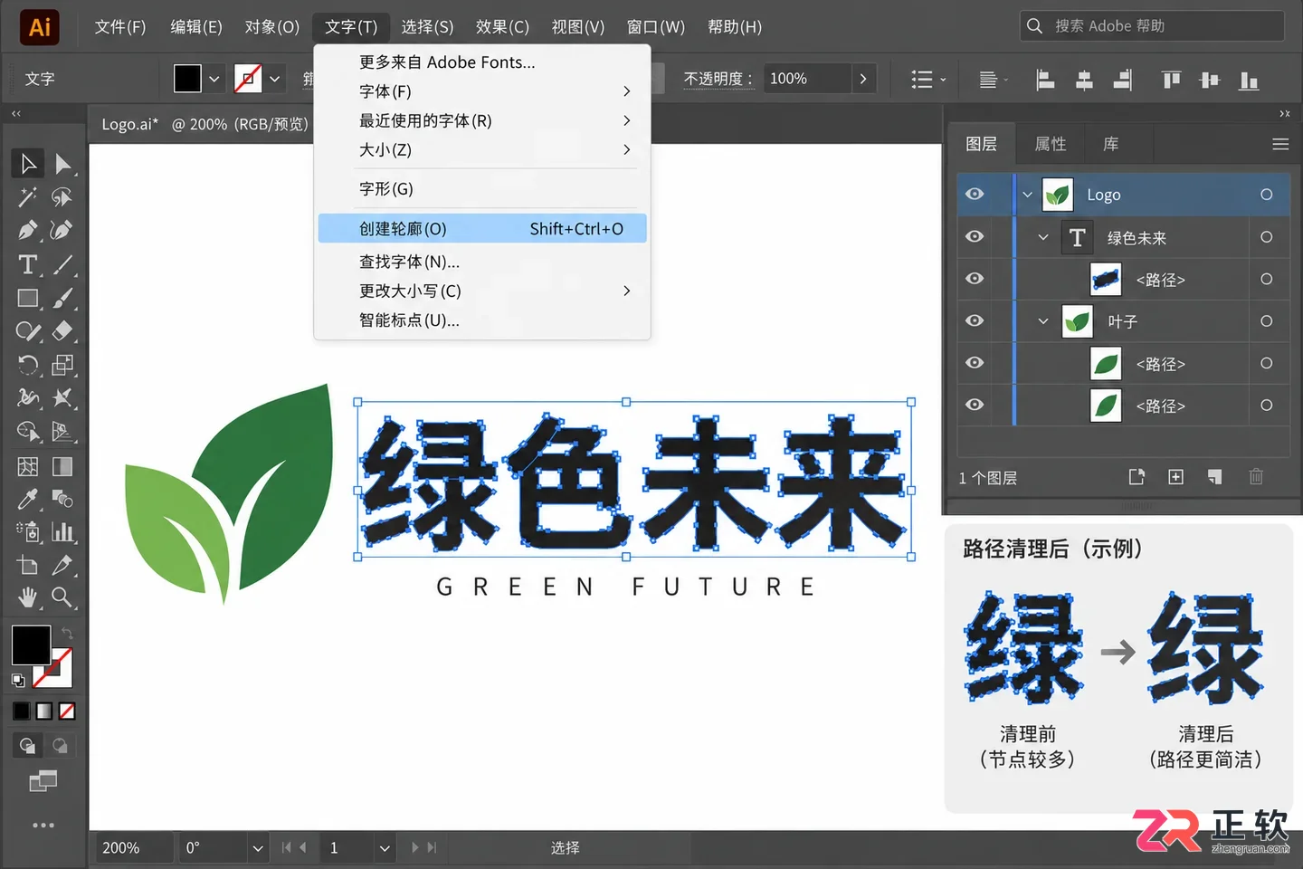The height and width of the screenshot is (869, 1303).
Task: Choose the Line Segment tool
Action: (x=62, y=264)
